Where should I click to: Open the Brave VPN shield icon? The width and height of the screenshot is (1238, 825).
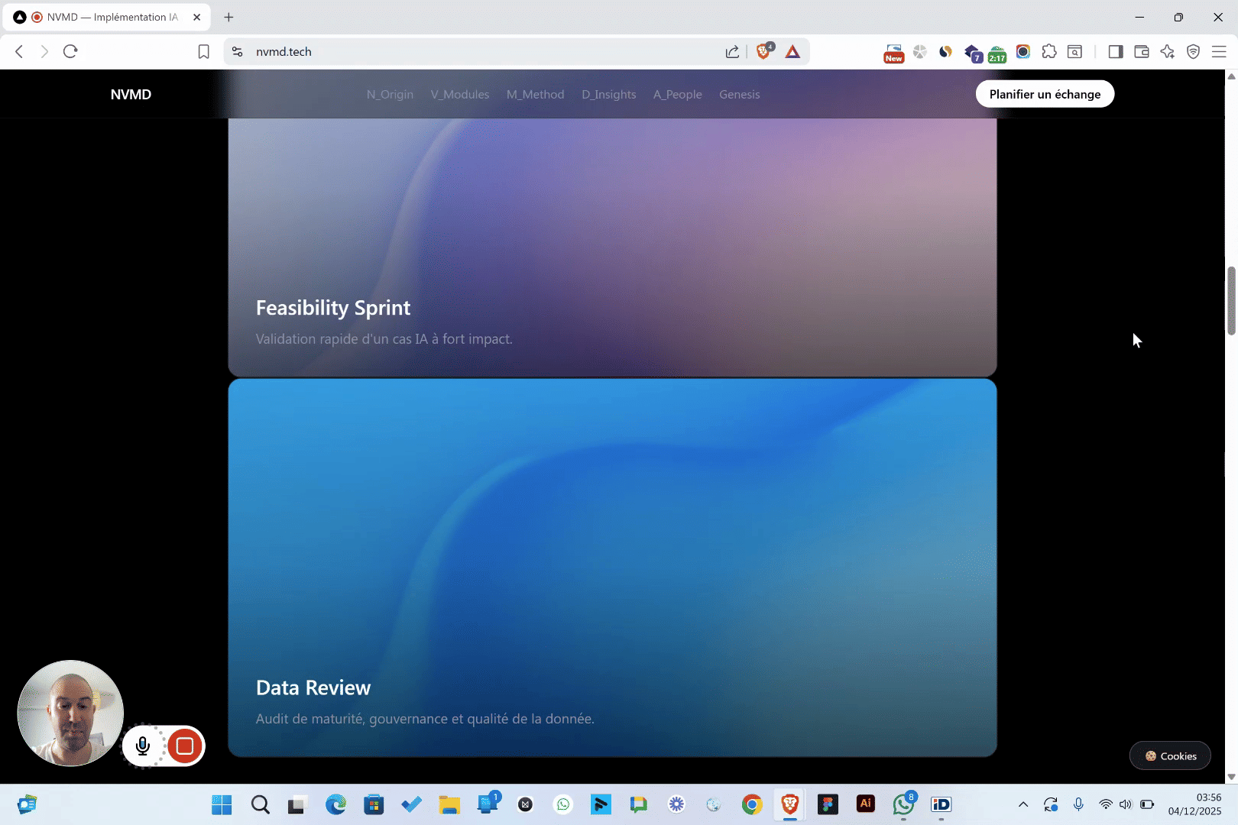[1193, 51]
